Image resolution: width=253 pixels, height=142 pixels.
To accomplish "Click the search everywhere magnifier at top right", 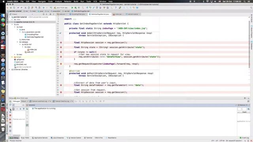I will pos(251,7).
